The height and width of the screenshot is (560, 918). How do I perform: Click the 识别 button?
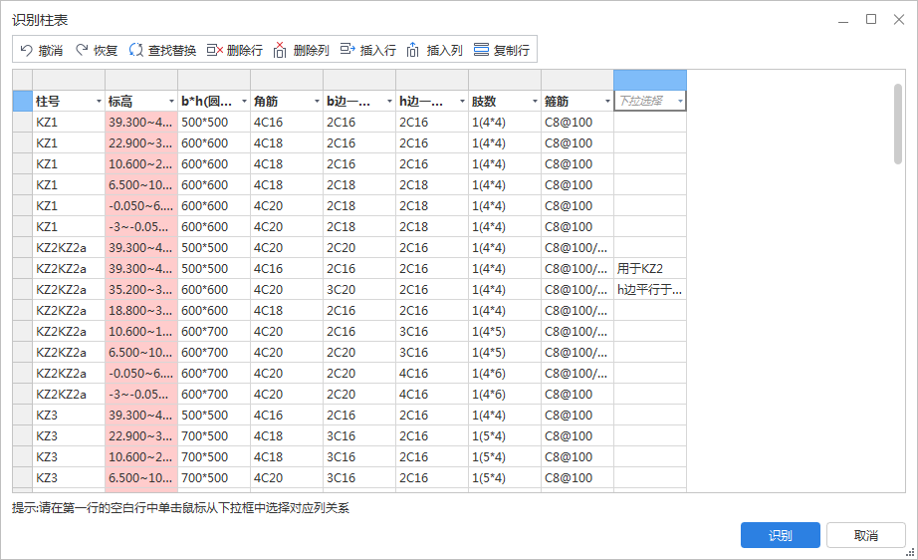[x=780, y=535]
